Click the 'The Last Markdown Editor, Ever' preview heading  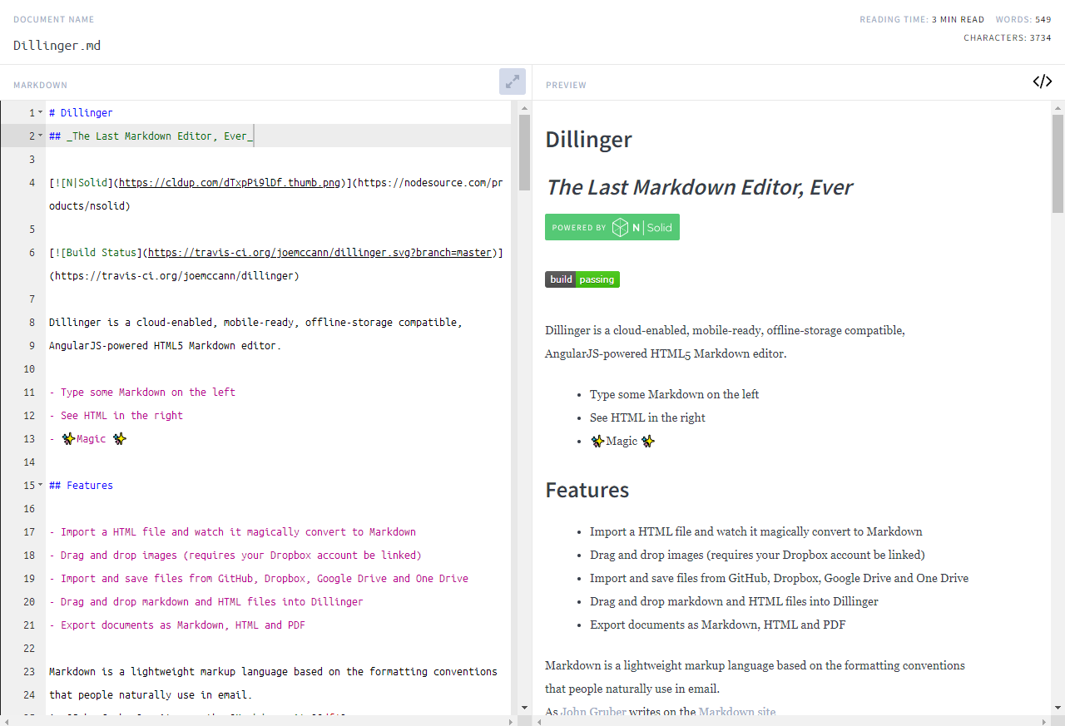699,187
